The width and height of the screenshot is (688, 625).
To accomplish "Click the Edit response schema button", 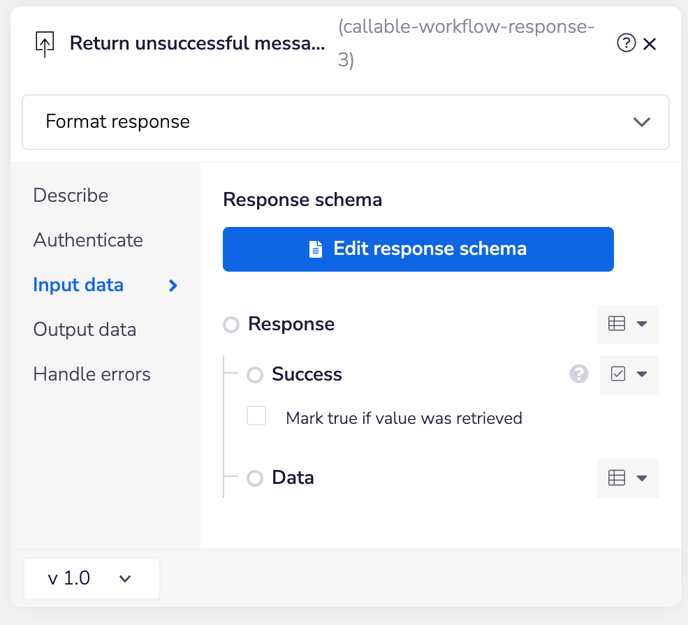I will 418,249.
